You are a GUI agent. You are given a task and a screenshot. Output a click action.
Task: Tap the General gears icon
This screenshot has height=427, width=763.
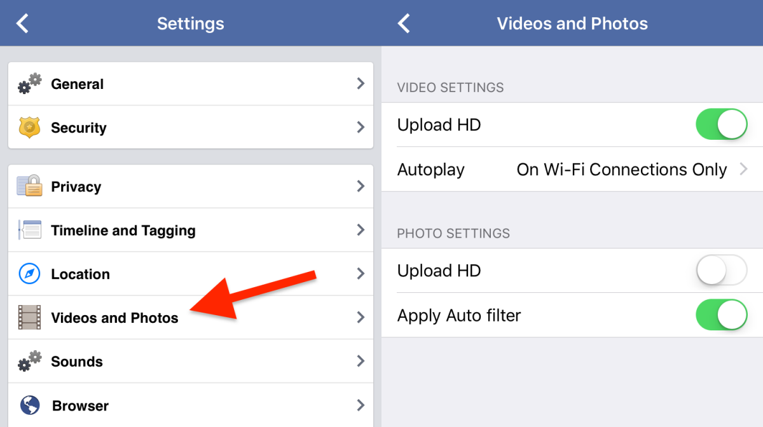[x=29, y=84]
